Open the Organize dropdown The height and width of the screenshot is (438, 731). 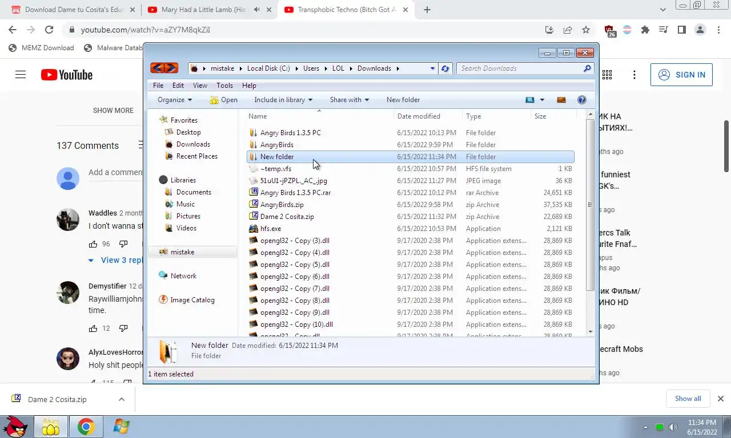175,100
